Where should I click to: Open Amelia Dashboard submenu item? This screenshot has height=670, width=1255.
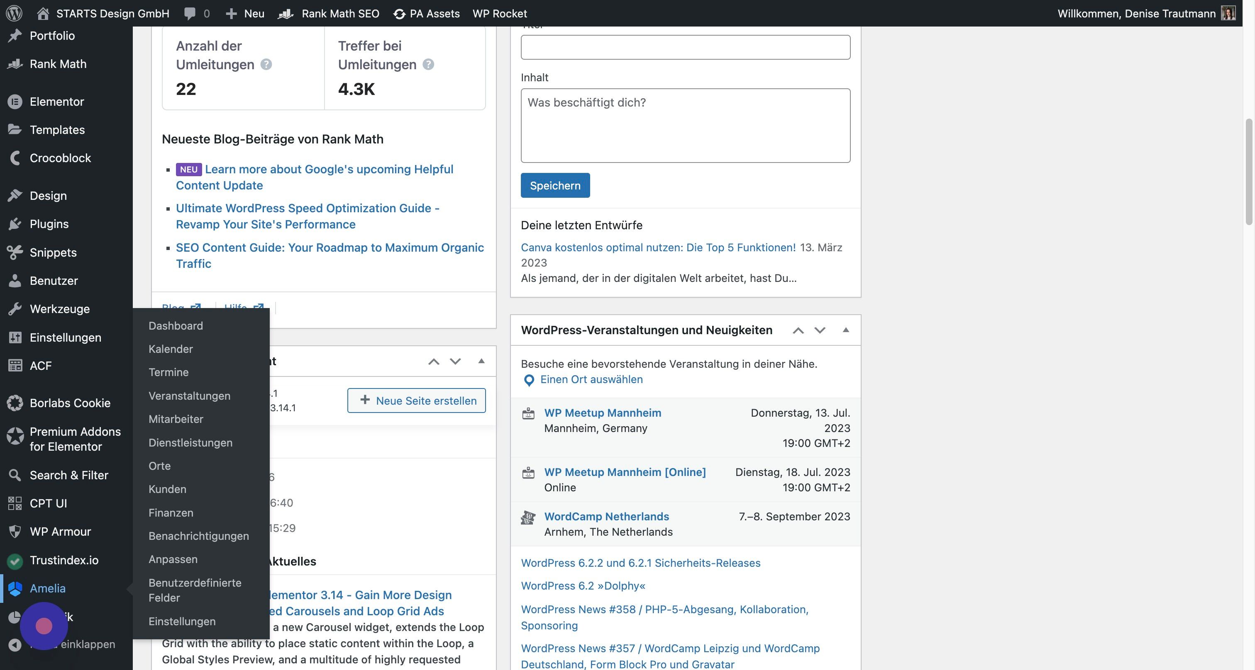(x=176, y=325)
